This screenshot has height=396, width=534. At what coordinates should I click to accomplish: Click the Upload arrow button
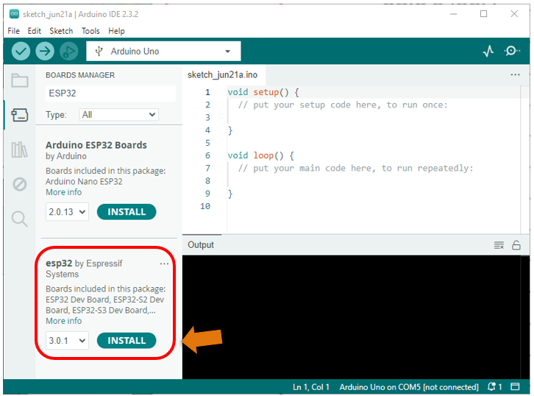(45, 52)
